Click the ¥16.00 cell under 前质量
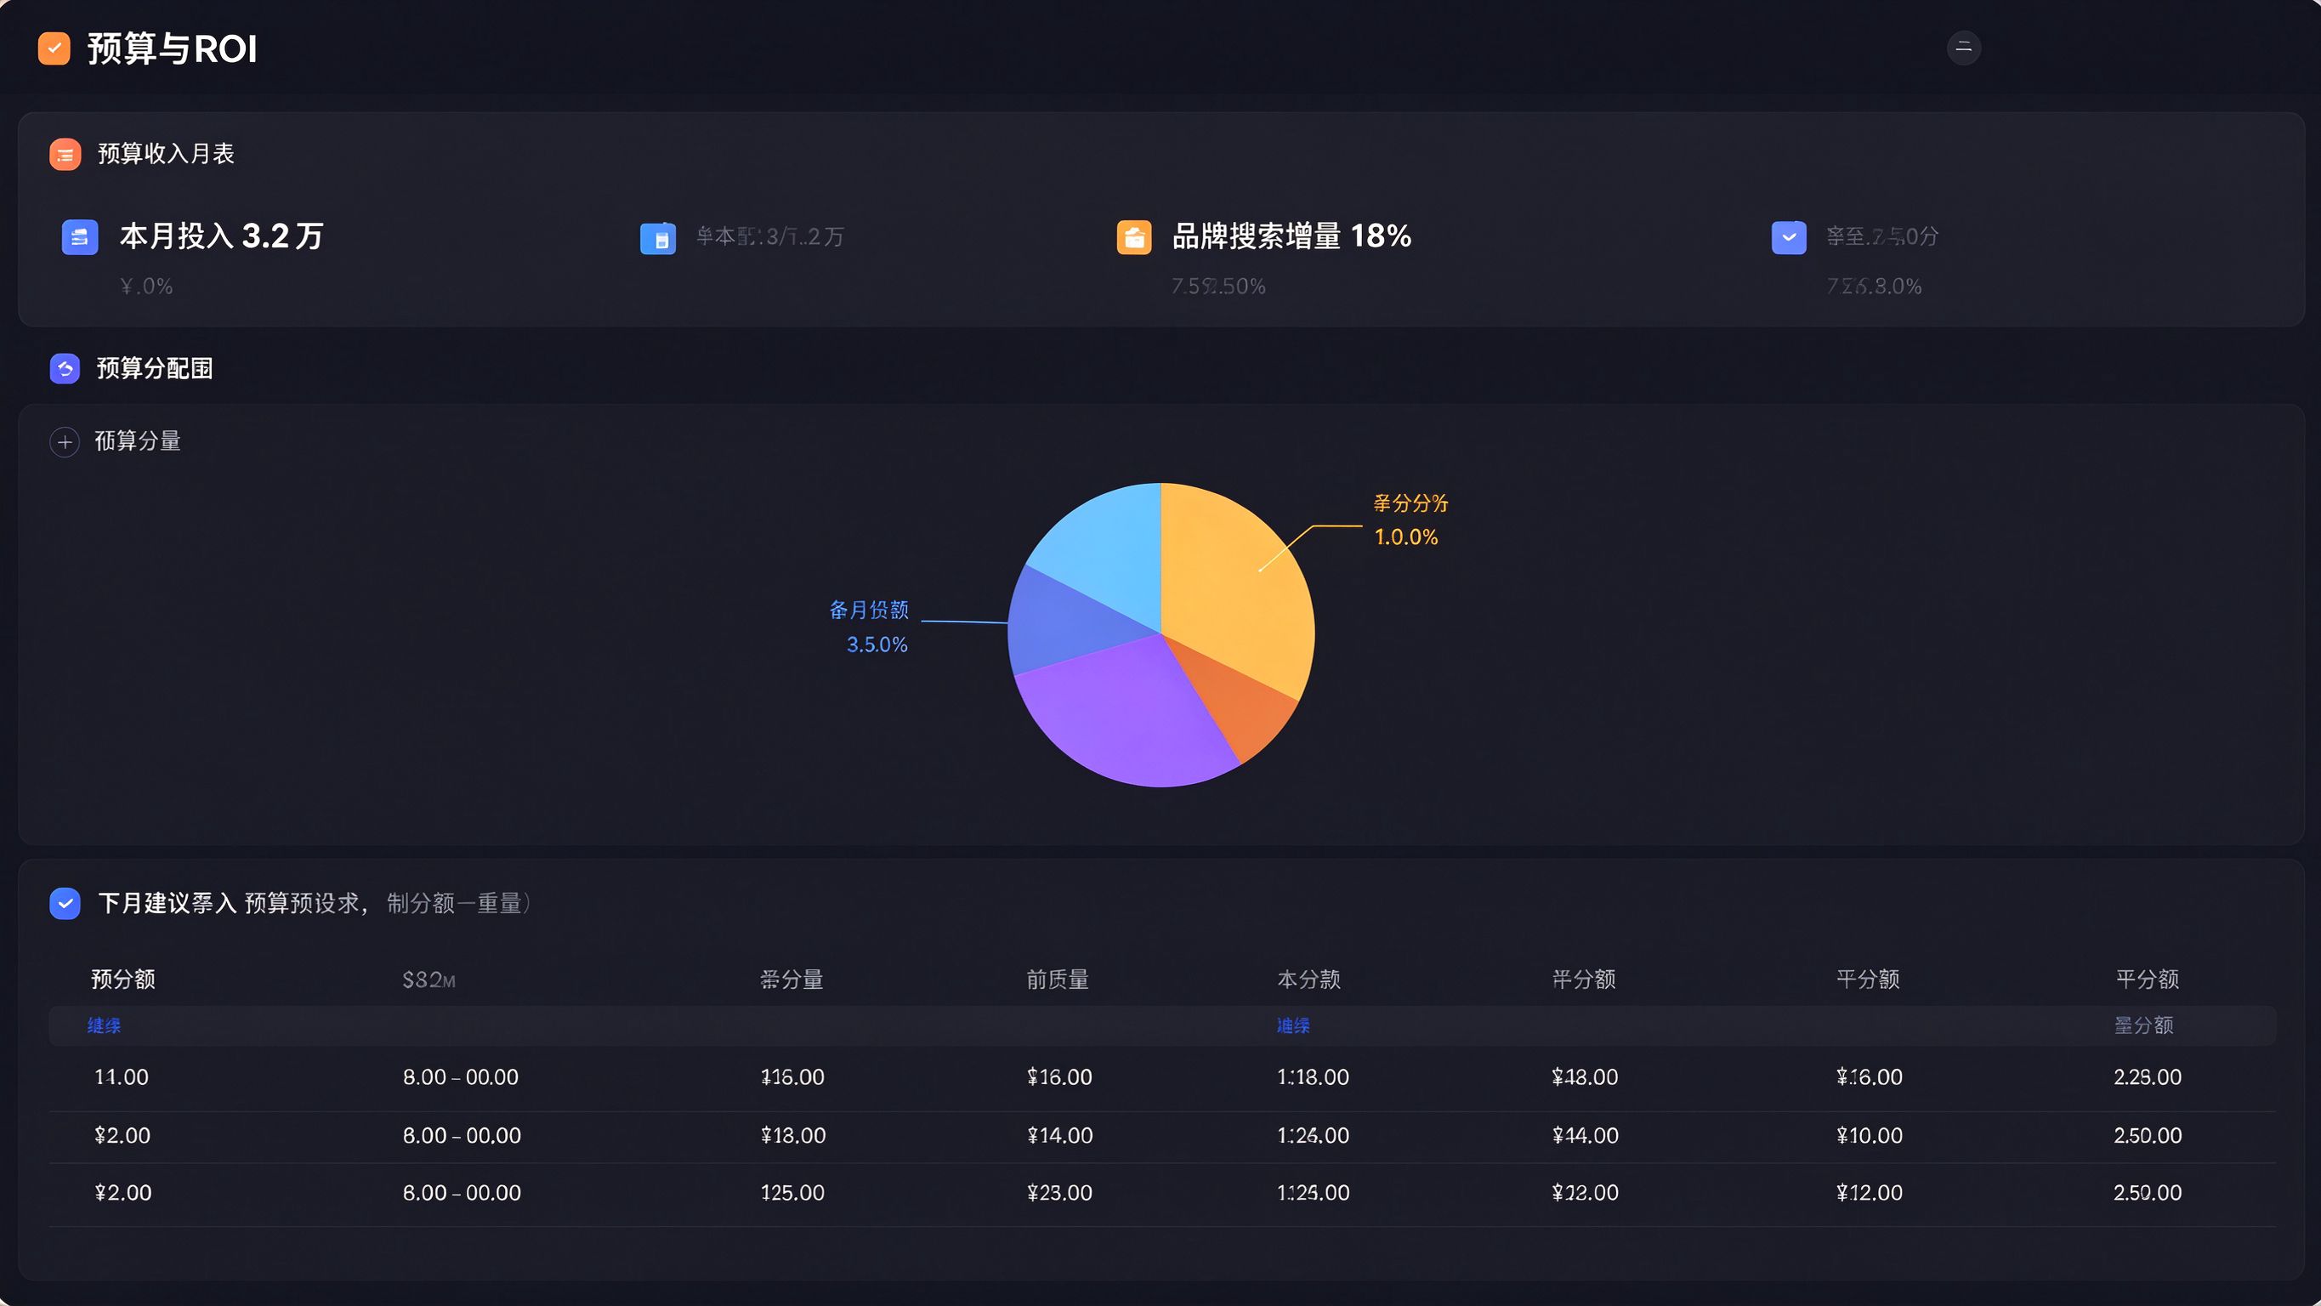2321x1306 pixels. (x=1059, y=1077)
